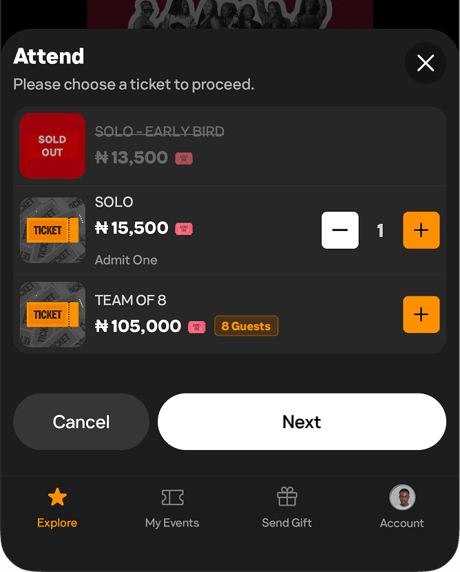Click the SOLO quantity value showing 1

pyautogui.click(x=380, y=230)
